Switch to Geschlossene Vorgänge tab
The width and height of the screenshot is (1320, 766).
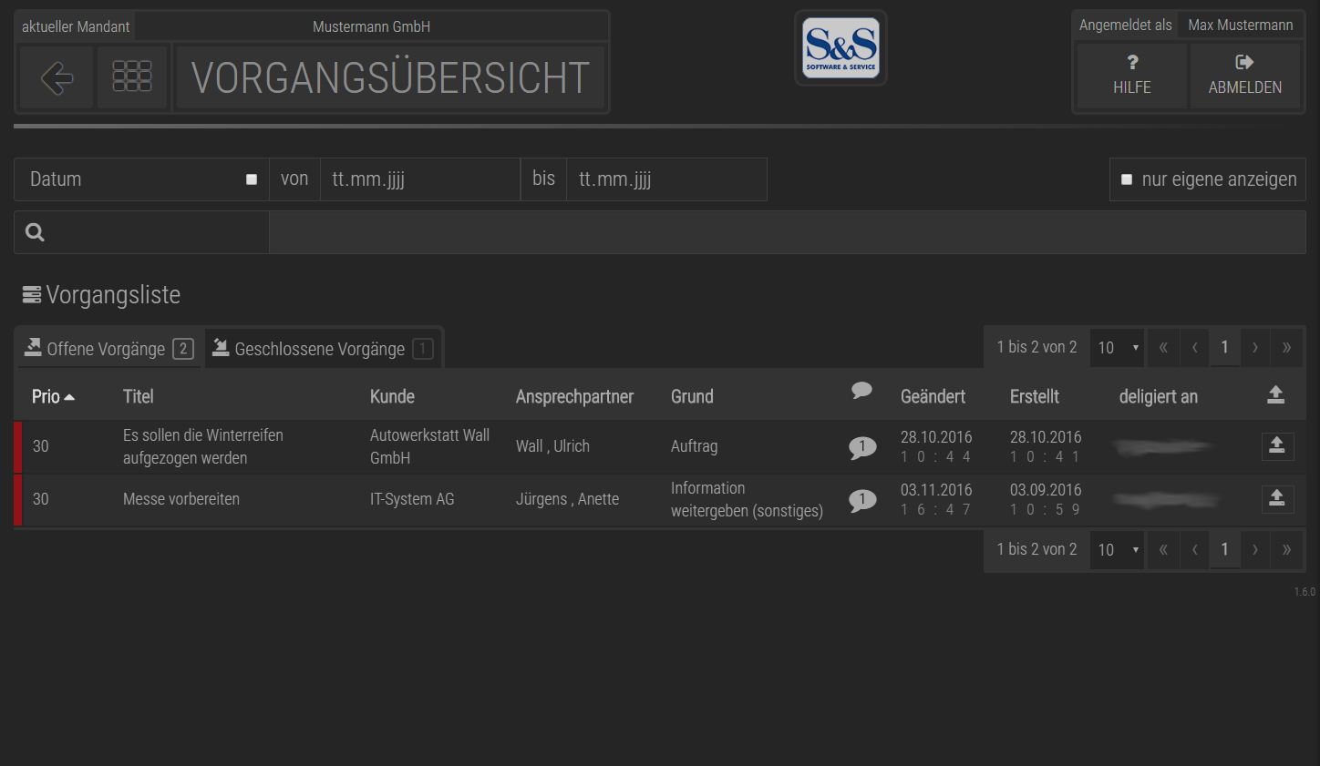323,349
